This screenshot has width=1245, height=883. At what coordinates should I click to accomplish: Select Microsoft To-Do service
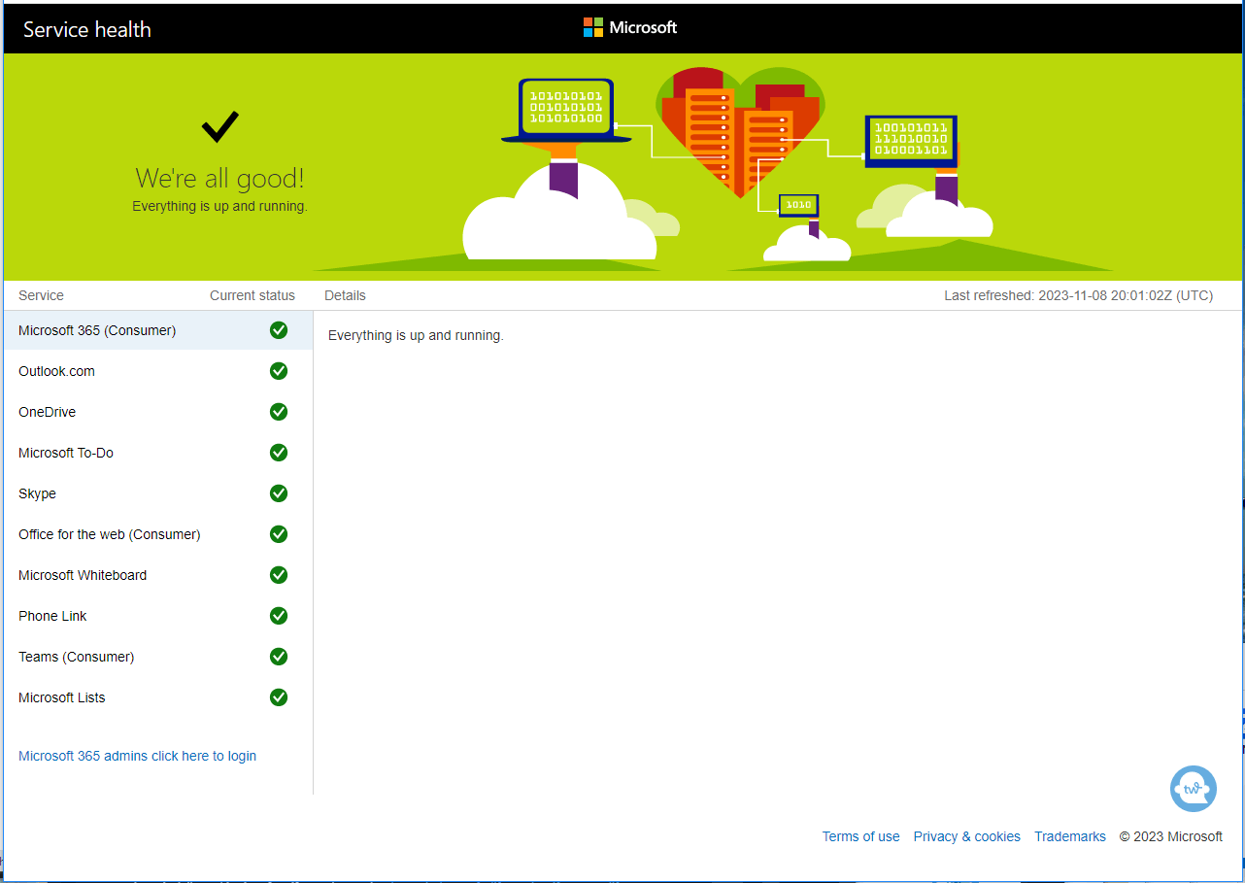157,453
